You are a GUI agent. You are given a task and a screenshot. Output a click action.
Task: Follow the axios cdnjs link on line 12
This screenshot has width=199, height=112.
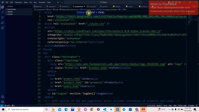[x=108, y=31]
